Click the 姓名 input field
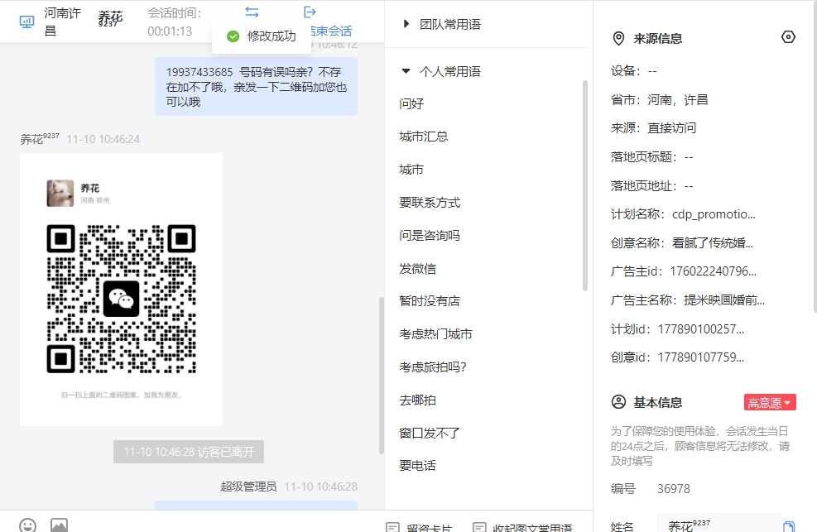The height and width of the screenshot is (532, 817). pos(718,525)
